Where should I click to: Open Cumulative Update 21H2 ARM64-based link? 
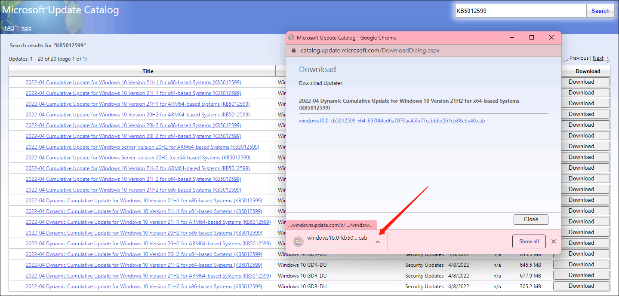pyautogui.click(x=138, y=168)
